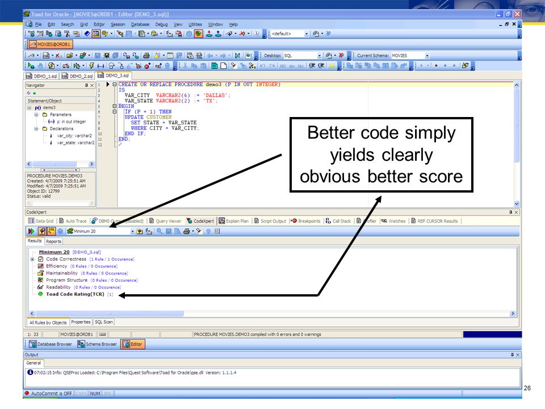Expand the Code Correctness node
The width and height of the screenshot is (545, 409).
pos(32,259)
